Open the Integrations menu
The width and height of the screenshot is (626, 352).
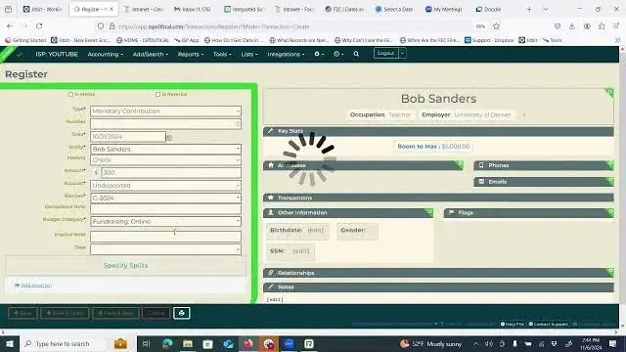pyautogui.click(x=286, y=55)
